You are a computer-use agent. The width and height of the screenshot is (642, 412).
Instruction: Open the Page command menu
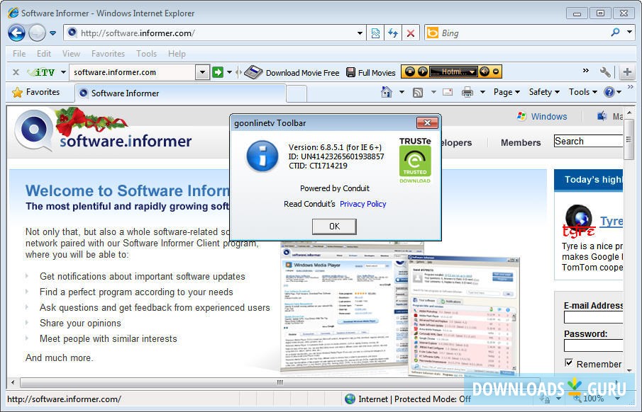(x=507, y=92)
